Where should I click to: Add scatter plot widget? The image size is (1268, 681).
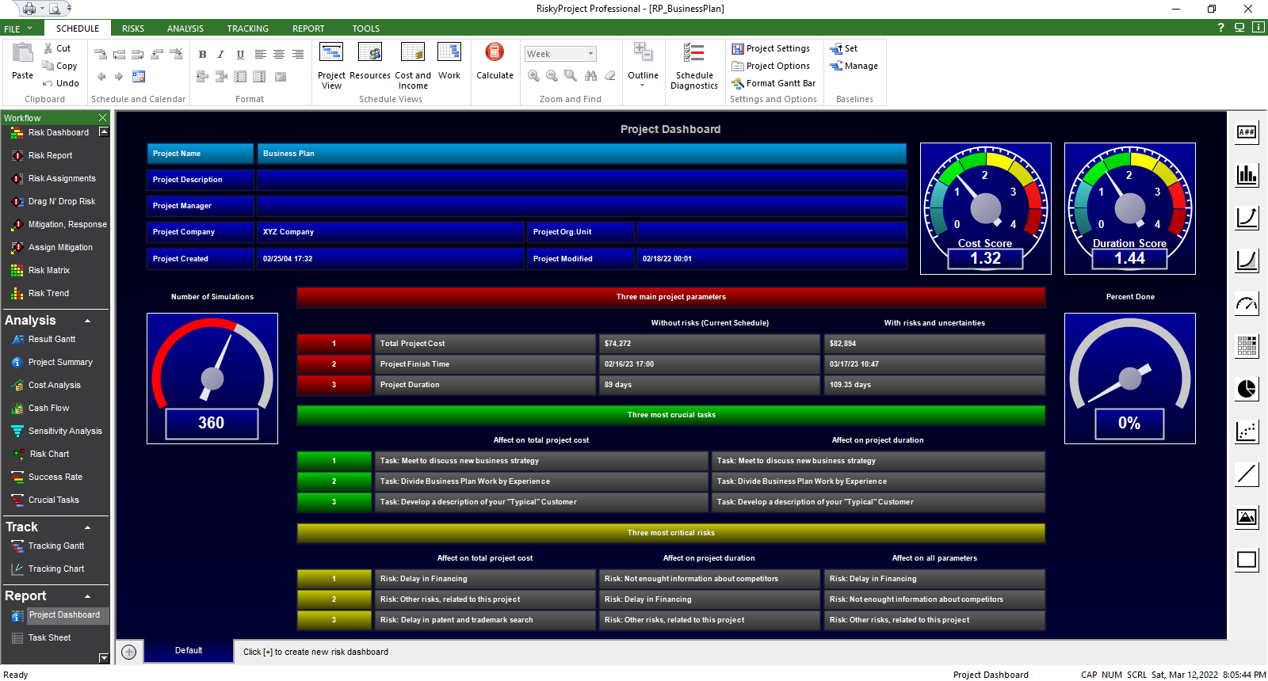coord(1247,431)
